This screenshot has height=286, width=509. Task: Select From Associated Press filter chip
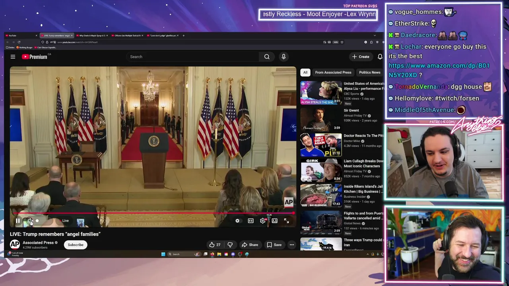point(333,72)
